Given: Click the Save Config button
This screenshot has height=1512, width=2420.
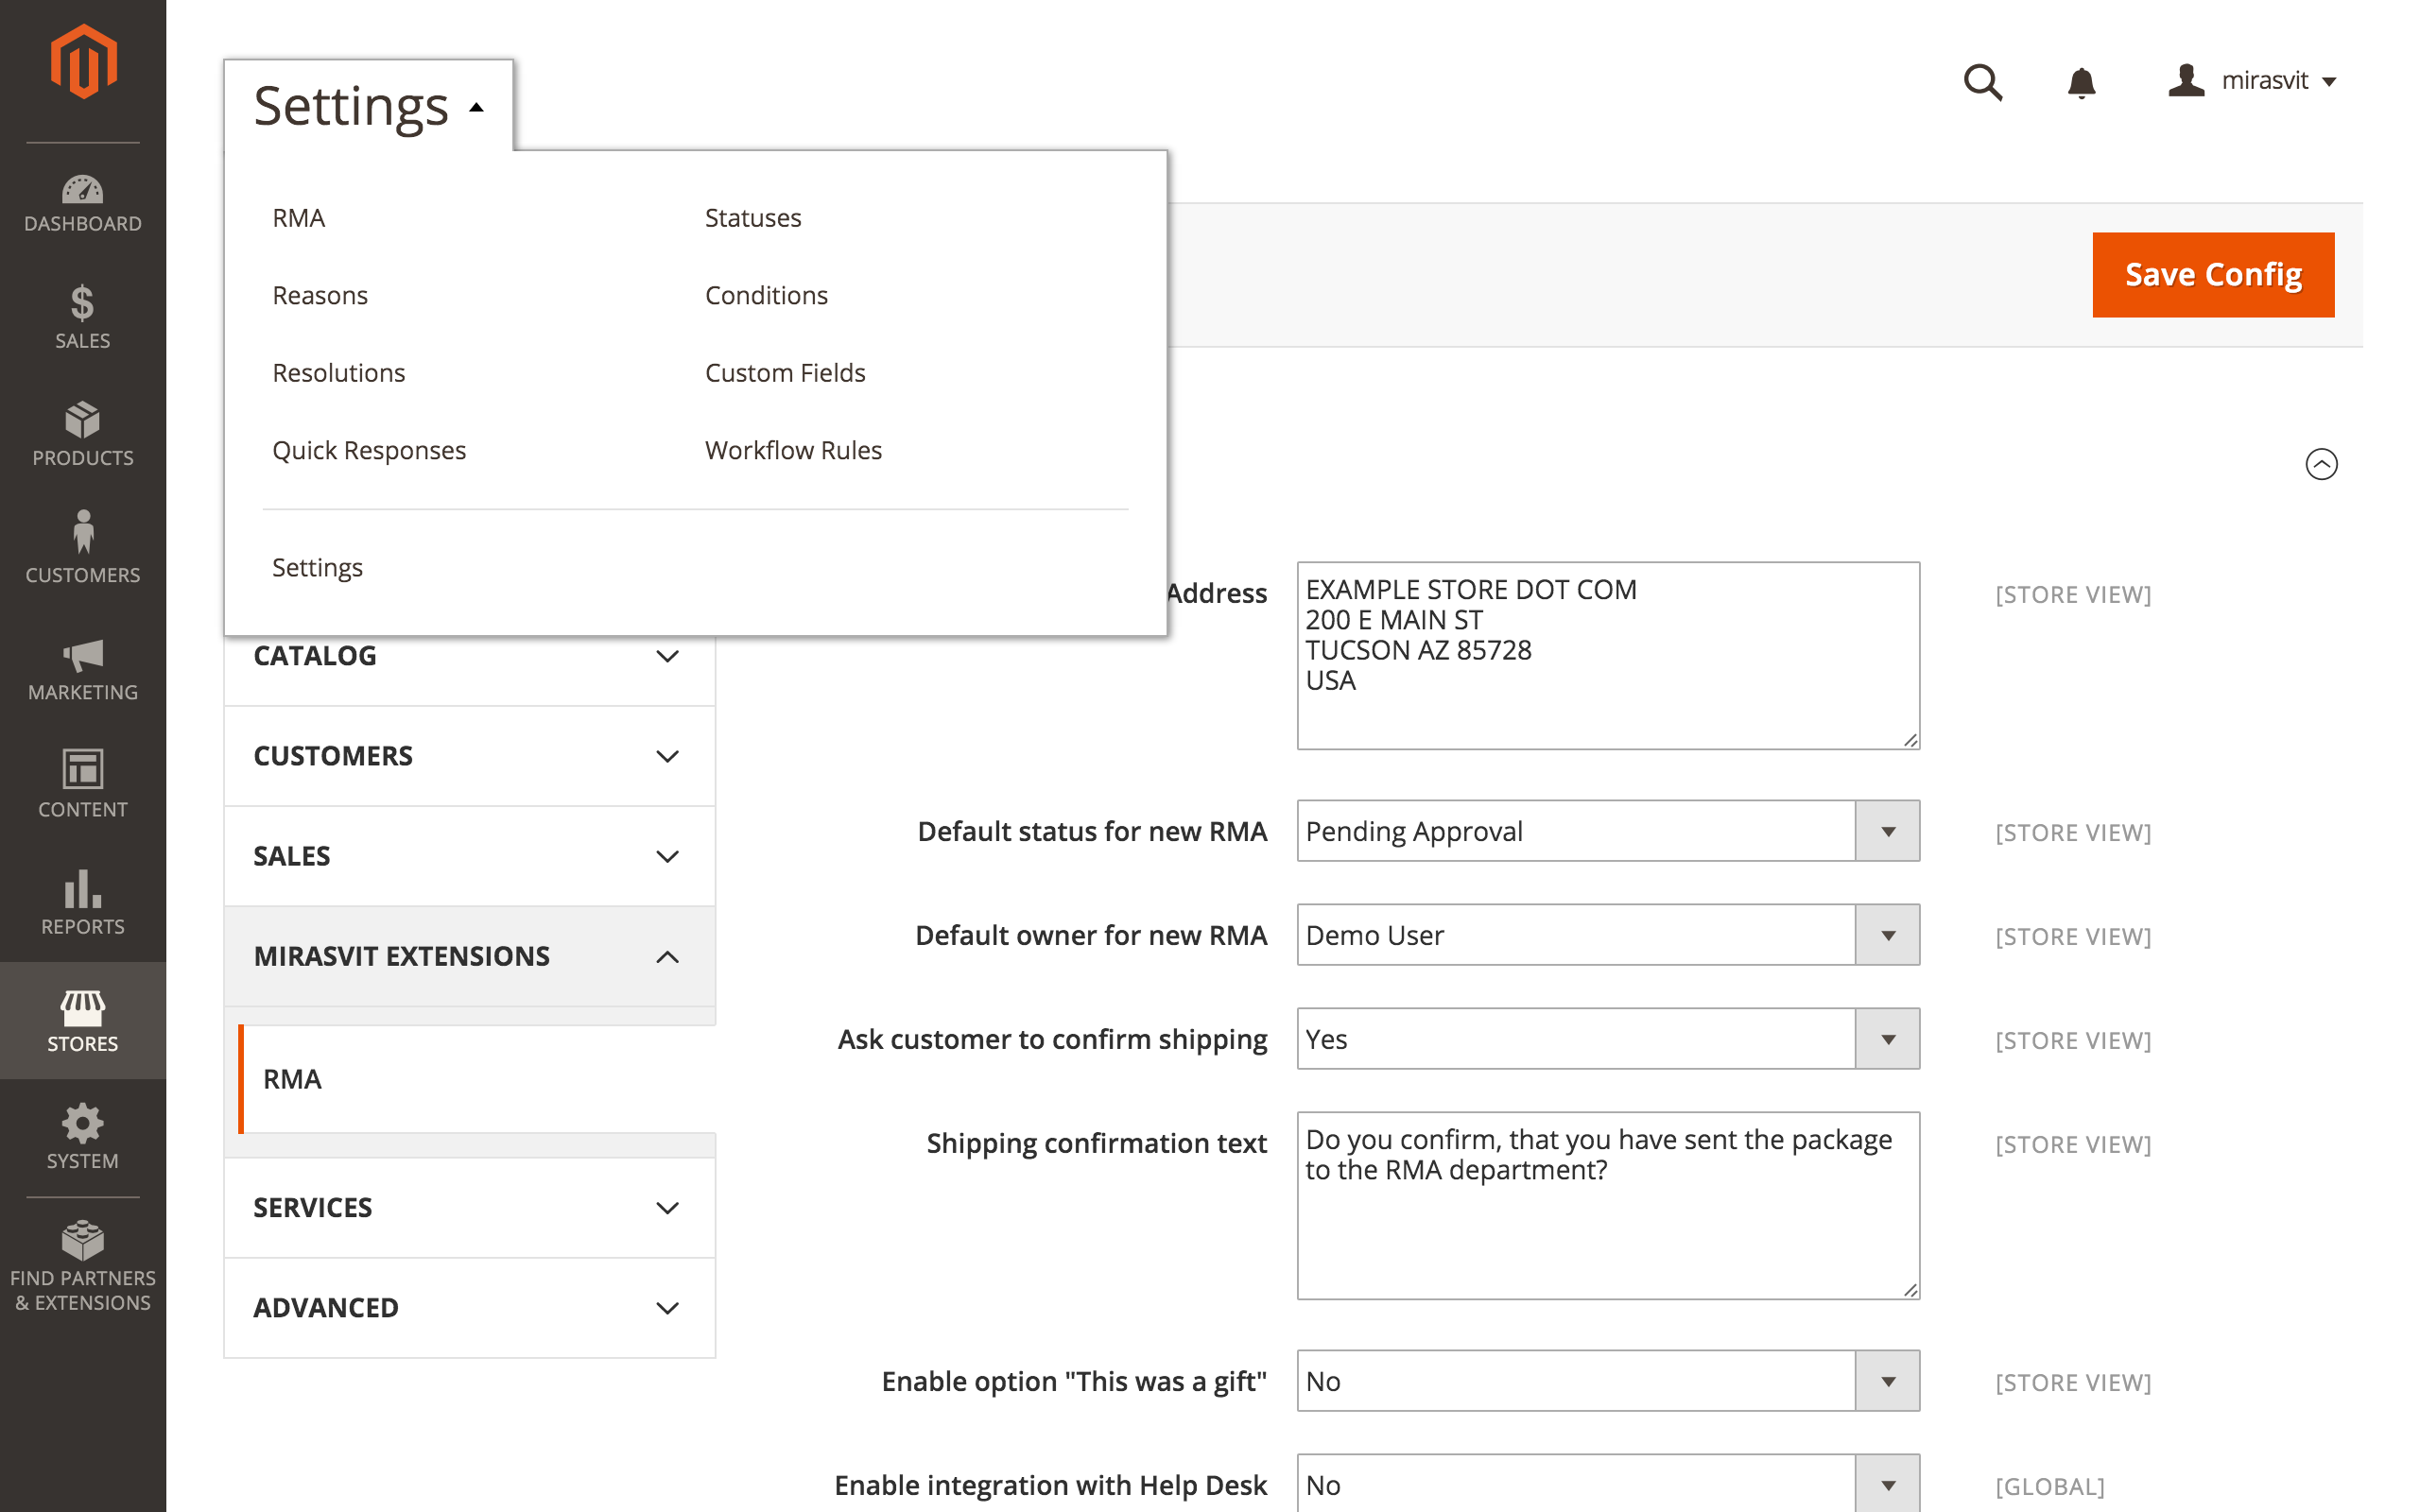Looking at the screenshot, I should tap(2213, 275).
